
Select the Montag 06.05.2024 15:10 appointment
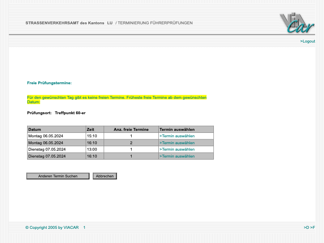point(177,136)
